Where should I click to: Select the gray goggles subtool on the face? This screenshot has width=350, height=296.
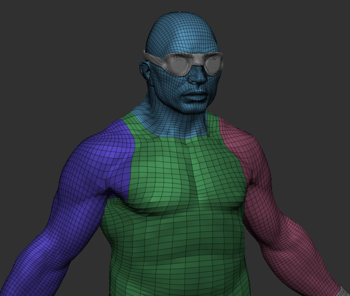click(184, 63)
